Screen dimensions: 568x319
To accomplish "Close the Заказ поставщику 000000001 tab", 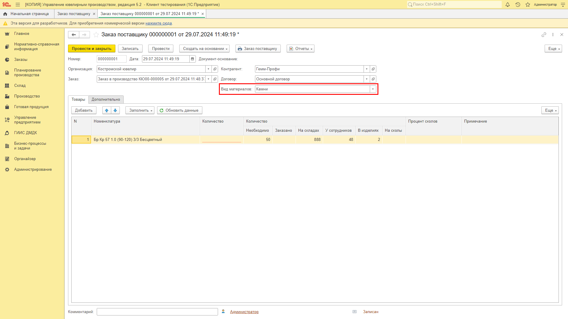I will (x=203, y=14).
